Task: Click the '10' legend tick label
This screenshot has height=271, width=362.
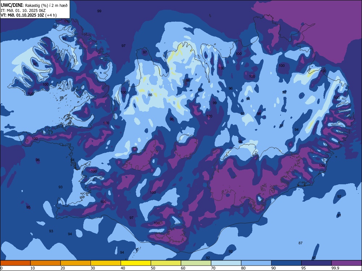Action: pos(33,268)
